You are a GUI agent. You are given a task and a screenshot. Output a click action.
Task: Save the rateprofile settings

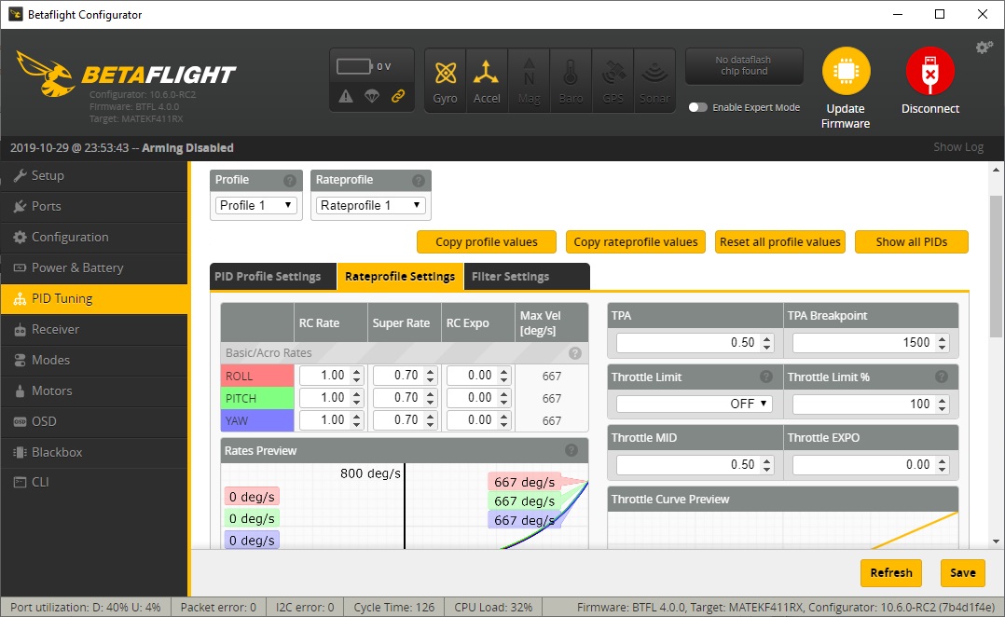click(x=963, y=573)
